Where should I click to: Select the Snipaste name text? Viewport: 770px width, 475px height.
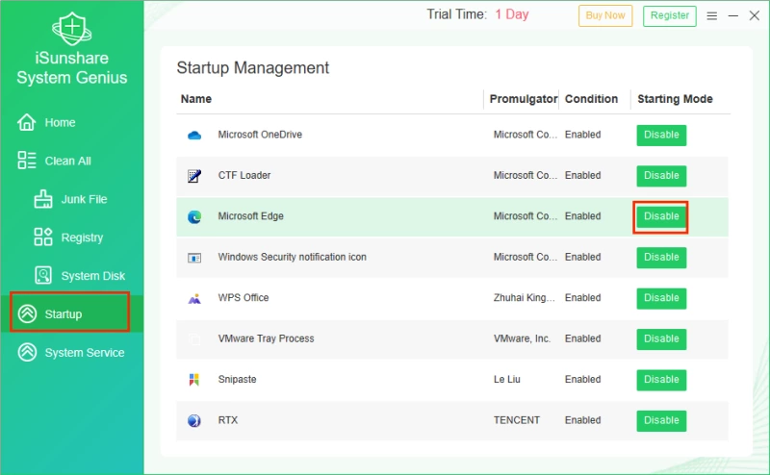coord(237,379)
